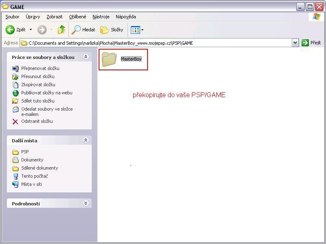Click the Zpět back arrow button
Screen dimensions: 326x244
point(11,30)
